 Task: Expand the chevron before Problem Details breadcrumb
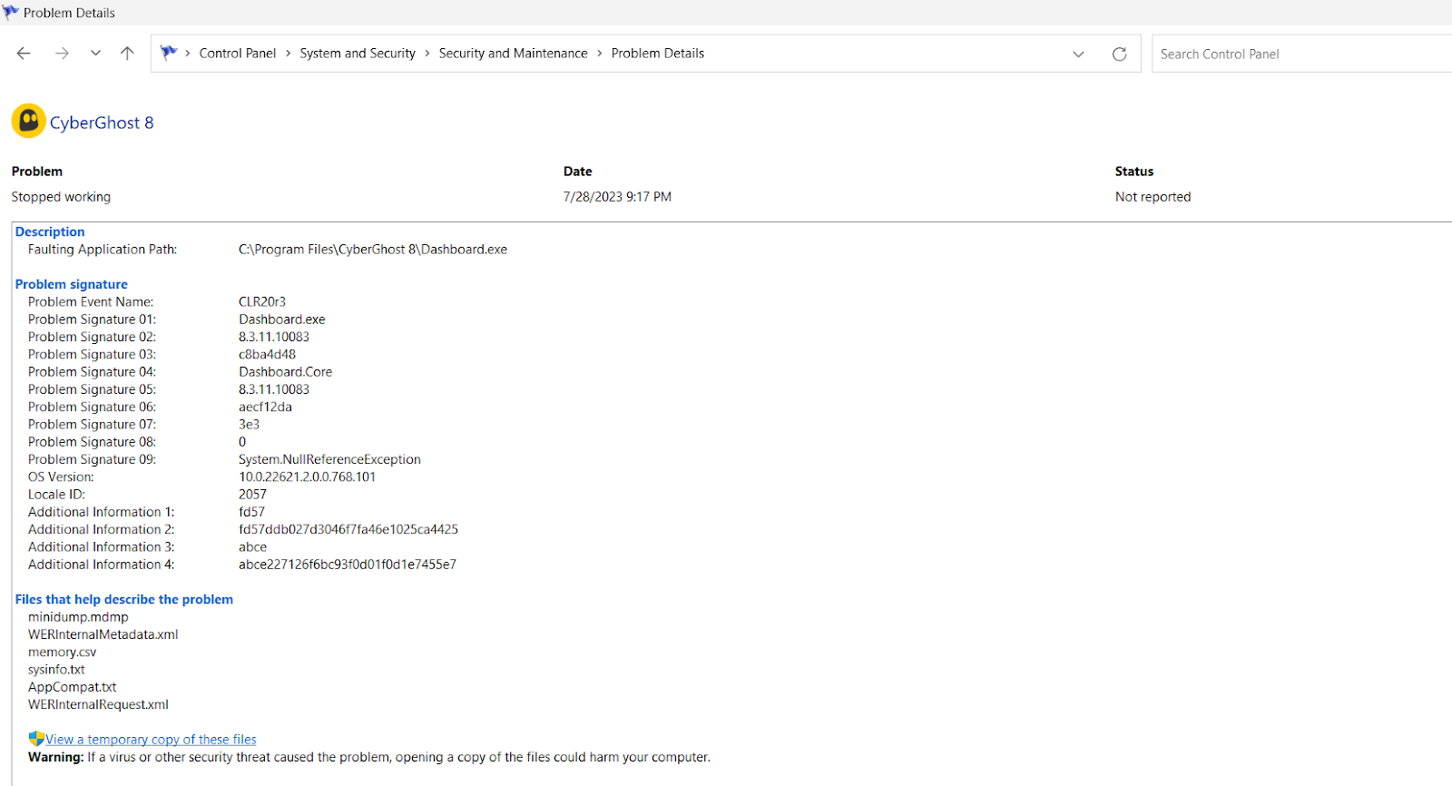click(600, 54)
